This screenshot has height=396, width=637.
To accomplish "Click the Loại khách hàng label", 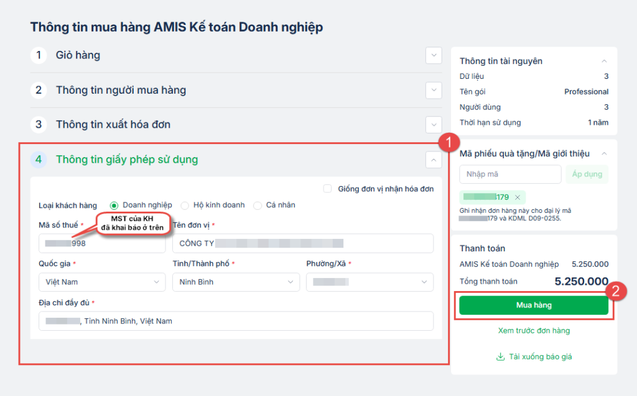I will (x=68, y=205).
